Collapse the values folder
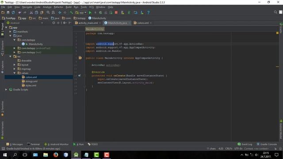 click(x=15, y=73)
